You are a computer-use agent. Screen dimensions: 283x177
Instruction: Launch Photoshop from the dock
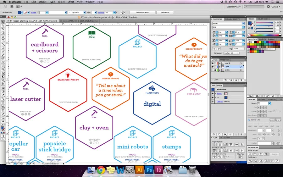coord(149,170)
